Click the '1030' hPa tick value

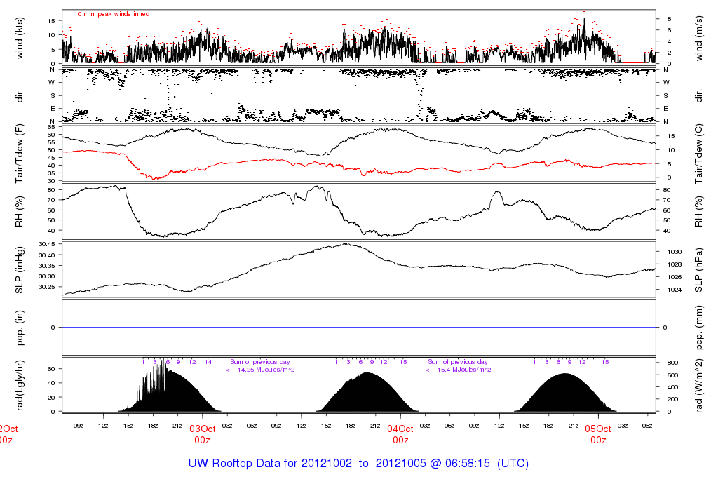tap(675, 252)
